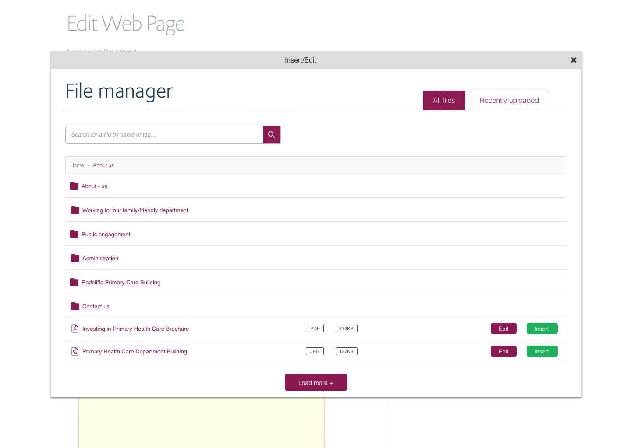The image size is (631, 448).
Task: Close the Insert/Edit dialog
Action: (573, 60)
